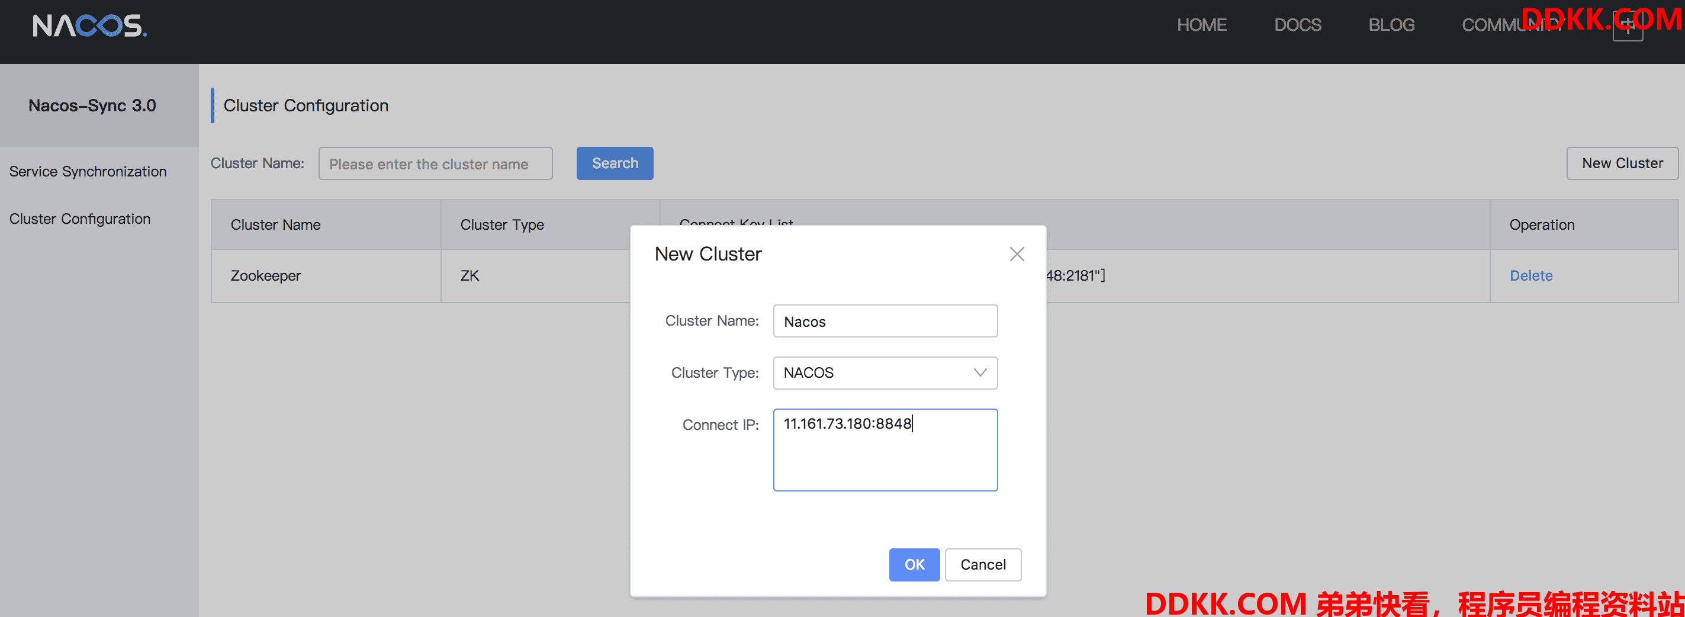Delete the Zookeeper cluster row
The width and height of the screenshot is (1685, 617).
click(1530, 275)
